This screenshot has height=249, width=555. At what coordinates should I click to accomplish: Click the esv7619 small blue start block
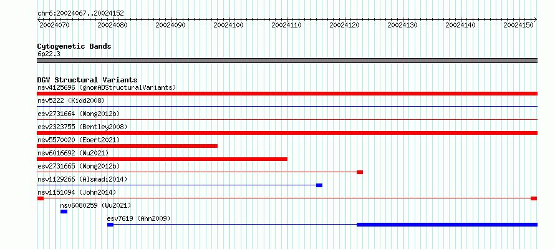click(110, 225)
